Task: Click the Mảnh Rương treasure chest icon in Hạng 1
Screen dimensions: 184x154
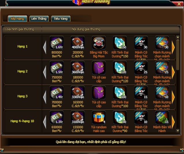Action: pyautogui.click(x=162, y=43)
